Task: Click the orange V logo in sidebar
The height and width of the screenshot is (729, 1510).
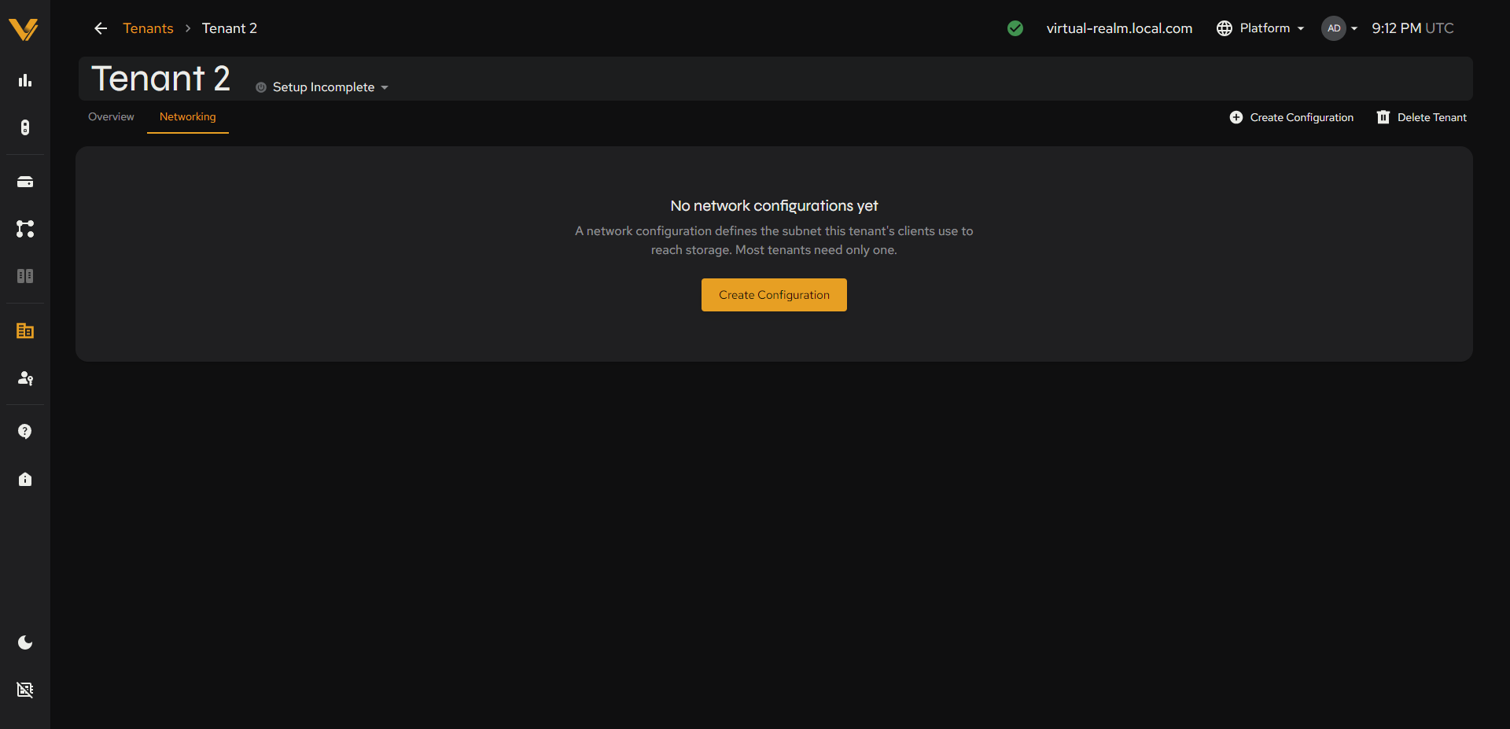Action: click(24, 29)
